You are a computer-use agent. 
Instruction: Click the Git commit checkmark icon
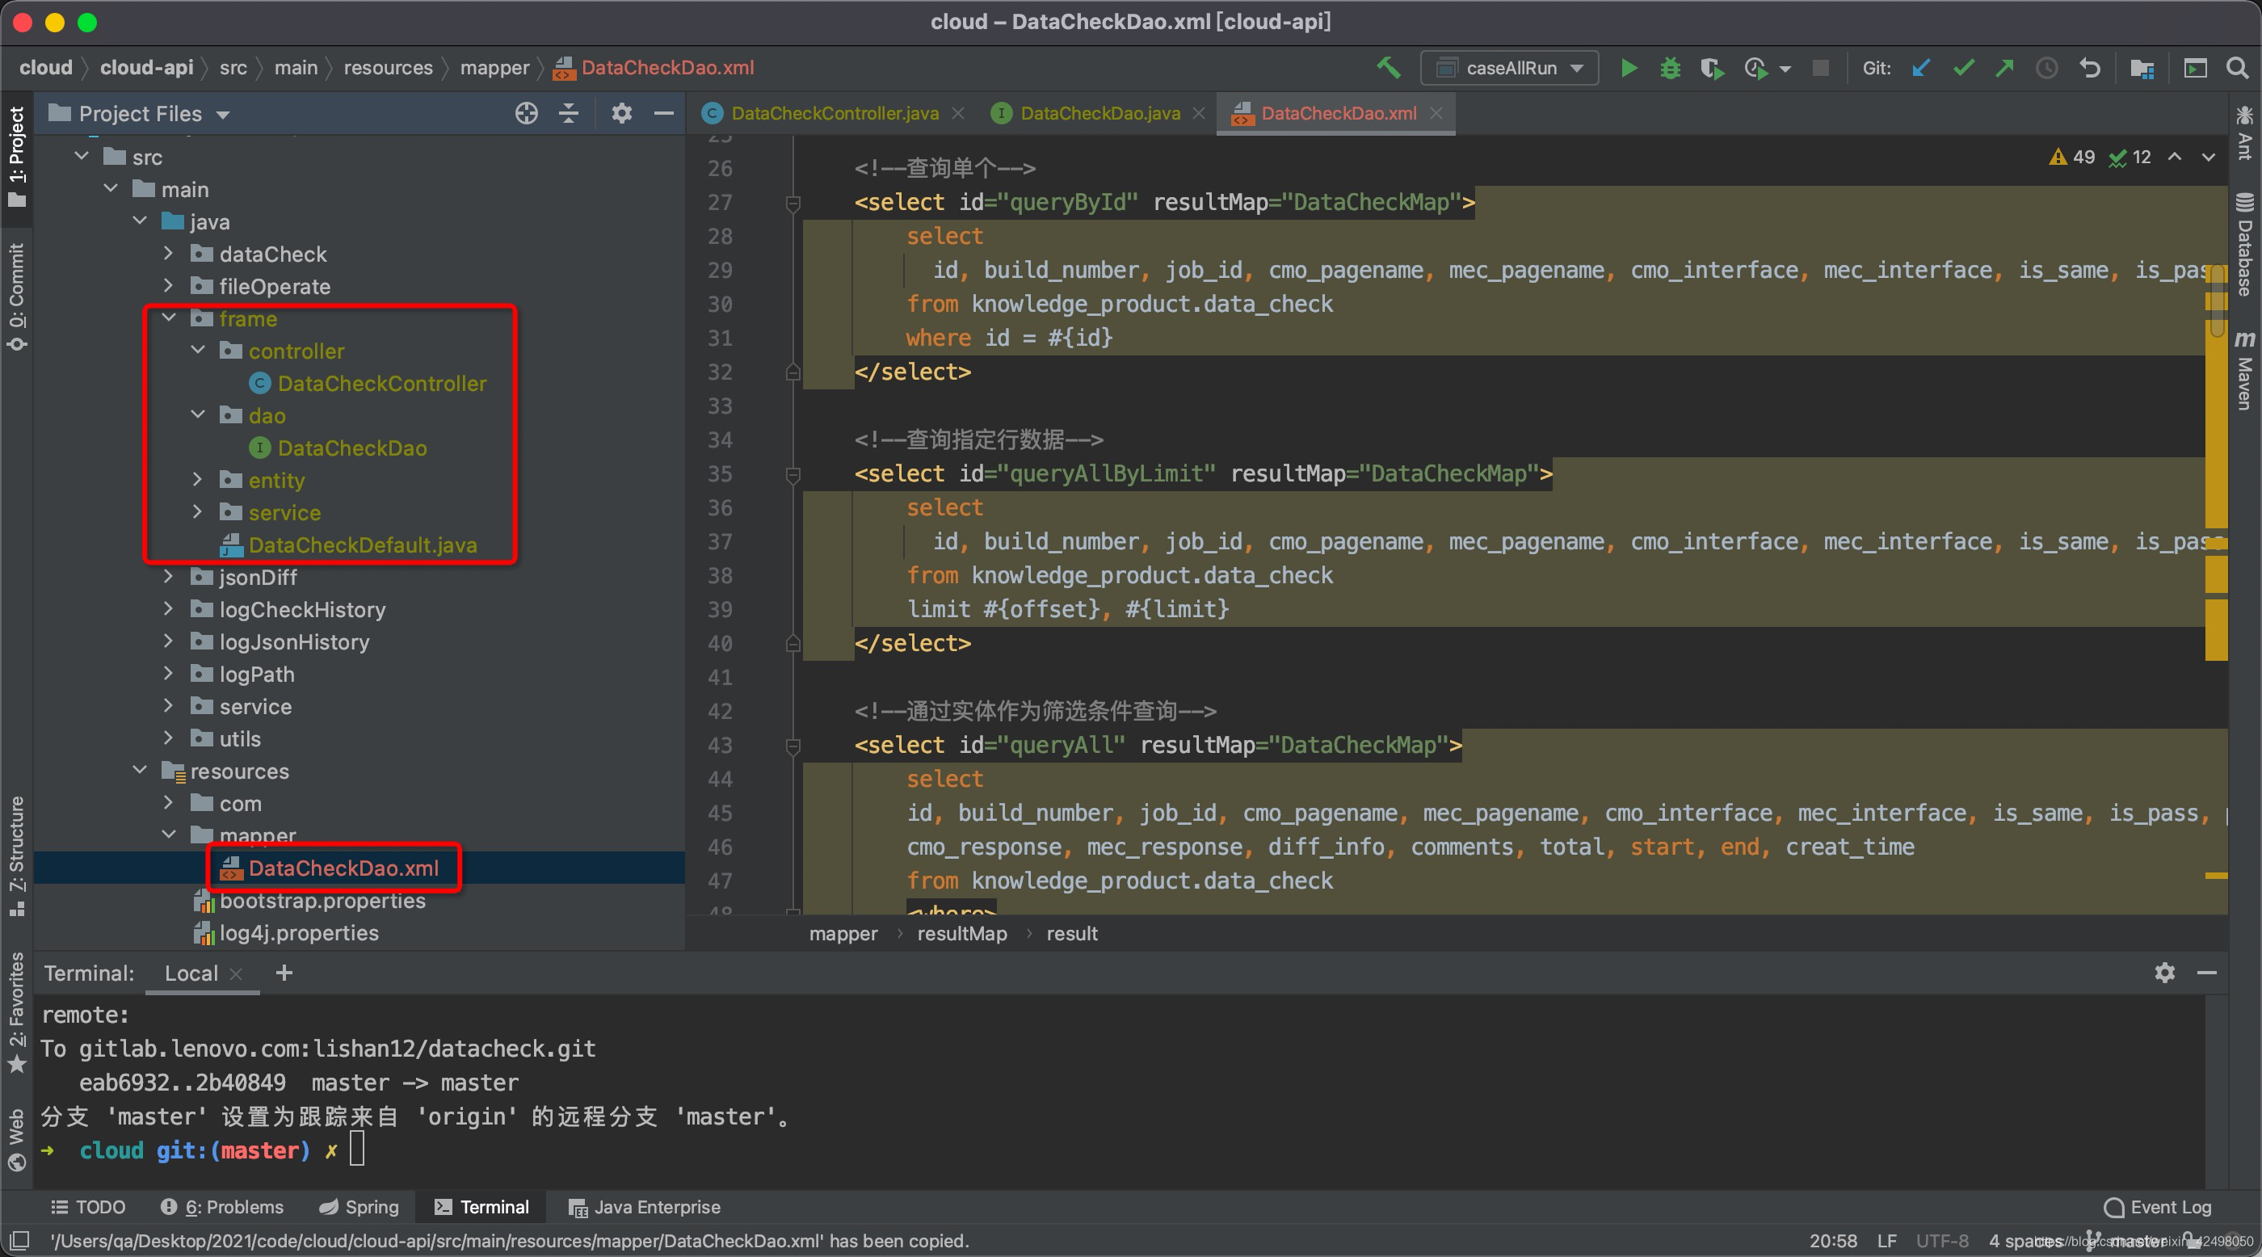coord(1963,68)
